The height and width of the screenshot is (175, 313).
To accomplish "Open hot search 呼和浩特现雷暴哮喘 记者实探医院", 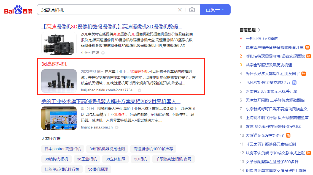I will click(275, 56).
